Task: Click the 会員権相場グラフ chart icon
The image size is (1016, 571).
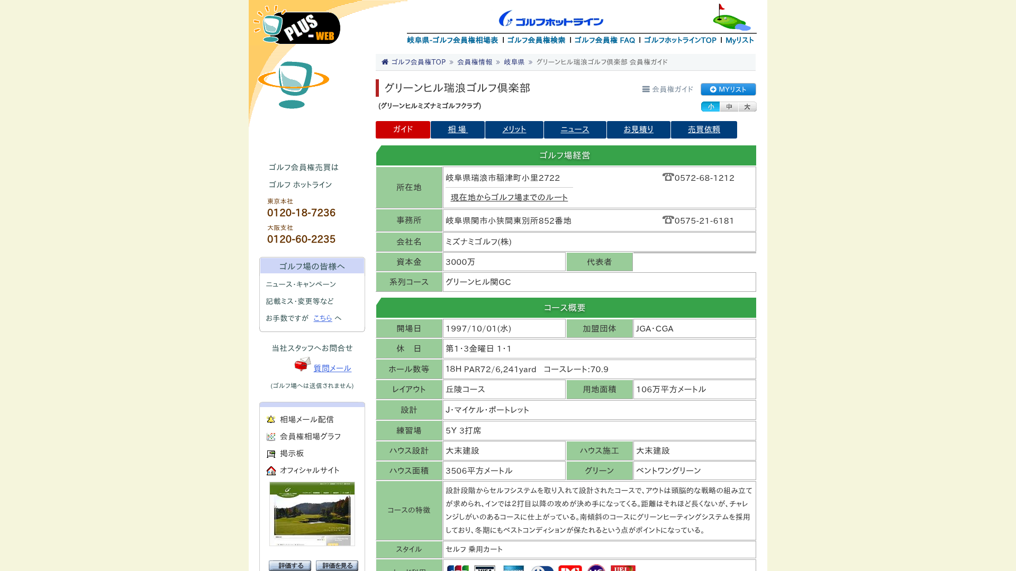Action: 271,437
